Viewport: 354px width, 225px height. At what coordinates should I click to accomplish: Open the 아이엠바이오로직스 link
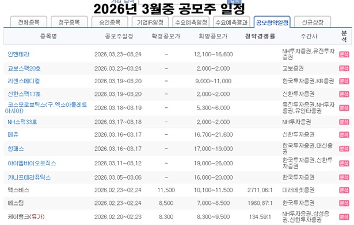pyautogui.click(x=32, y=163)
